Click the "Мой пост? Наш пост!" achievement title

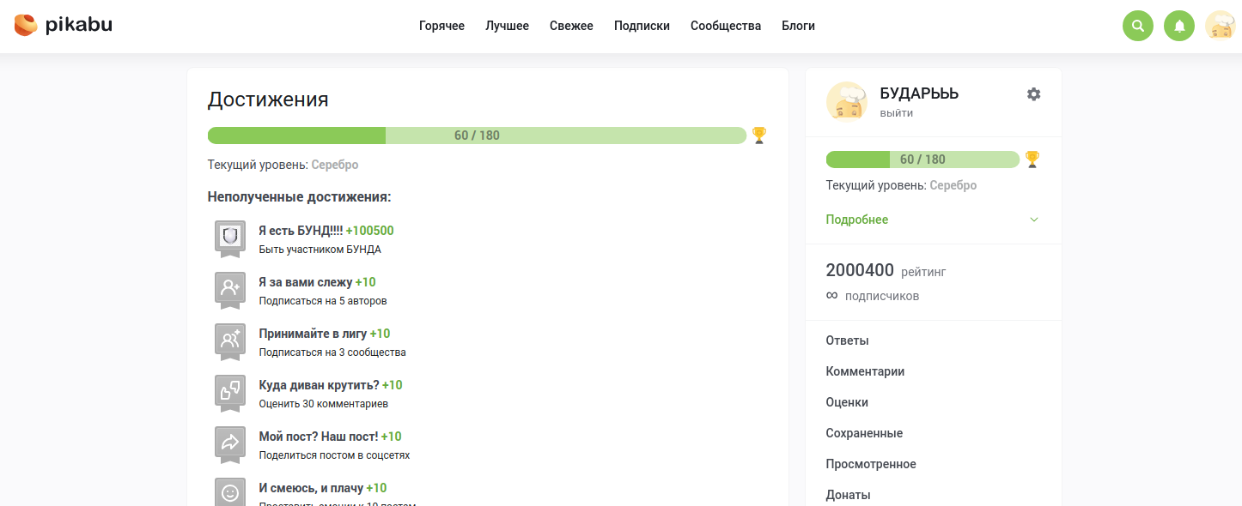319,437
